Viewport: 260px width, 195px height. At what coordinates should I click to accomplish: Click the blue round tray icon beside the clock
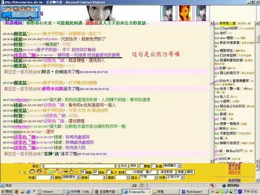(240, 192)
